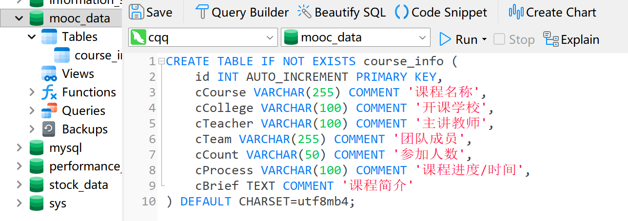Click the Save disk icon
The height and width of the screenshot is (221, 628).
pyautogui.click(x=137, y=12)
